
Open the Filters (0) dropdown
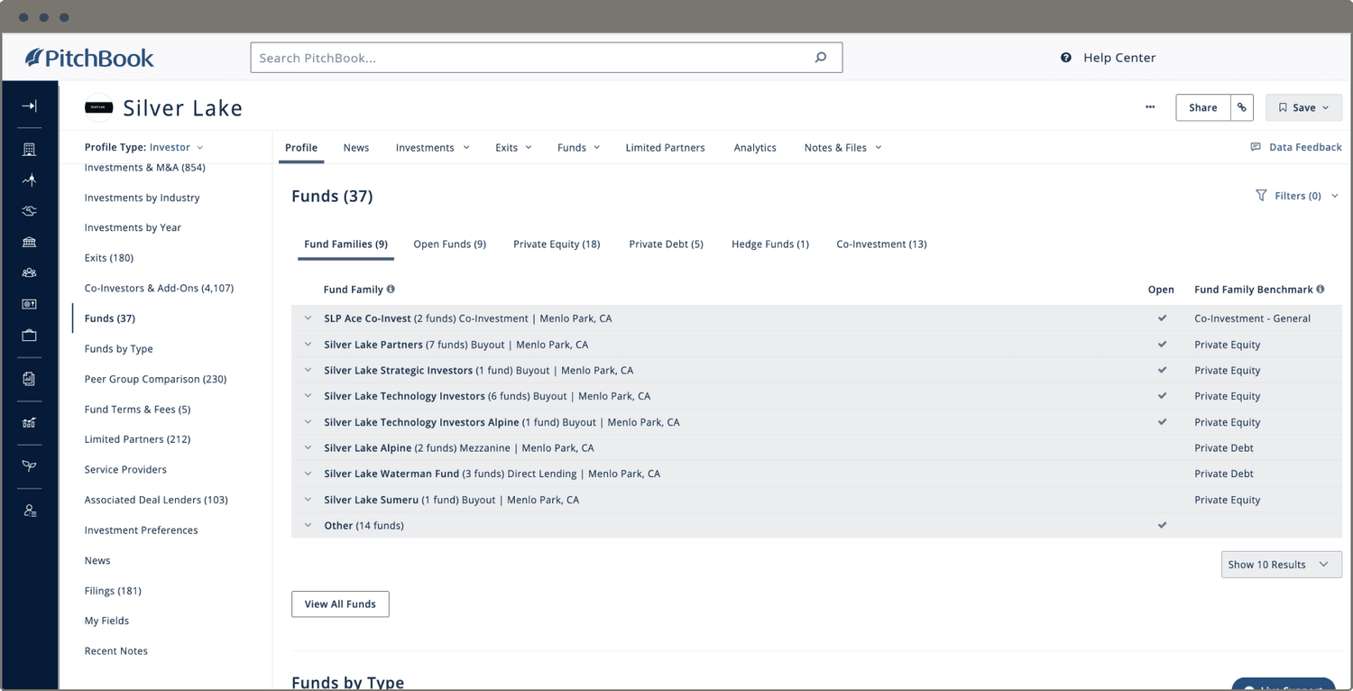(1297, 196)
